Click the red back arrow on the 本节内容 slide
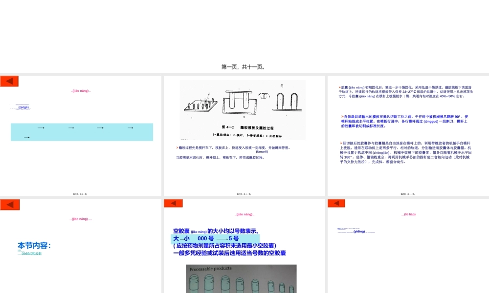489x293 pixels. click(9, 204)
